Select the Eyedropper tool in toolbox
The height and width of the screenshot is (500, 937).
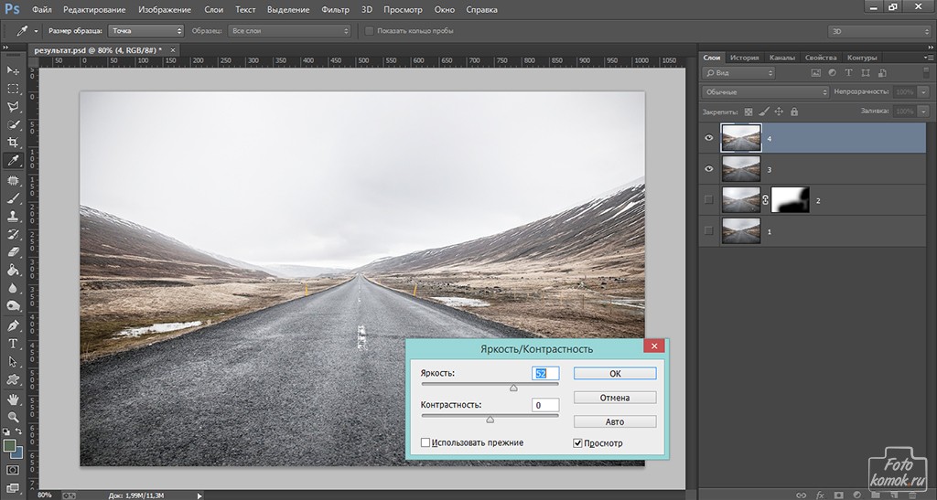click(x=13, y=161)
